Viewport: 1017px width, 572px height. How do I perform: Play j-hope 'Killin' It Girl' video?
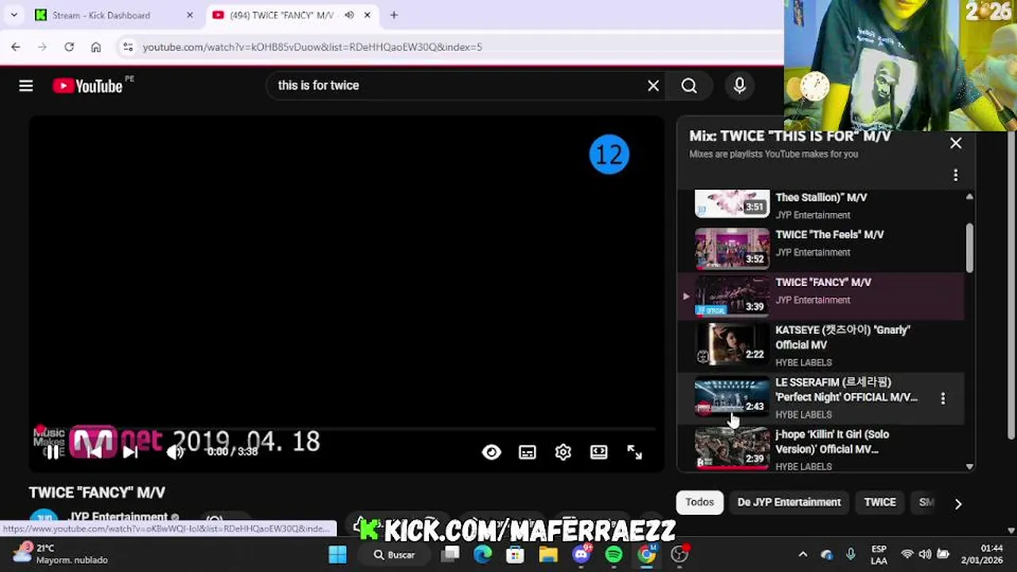click(822, 450)
